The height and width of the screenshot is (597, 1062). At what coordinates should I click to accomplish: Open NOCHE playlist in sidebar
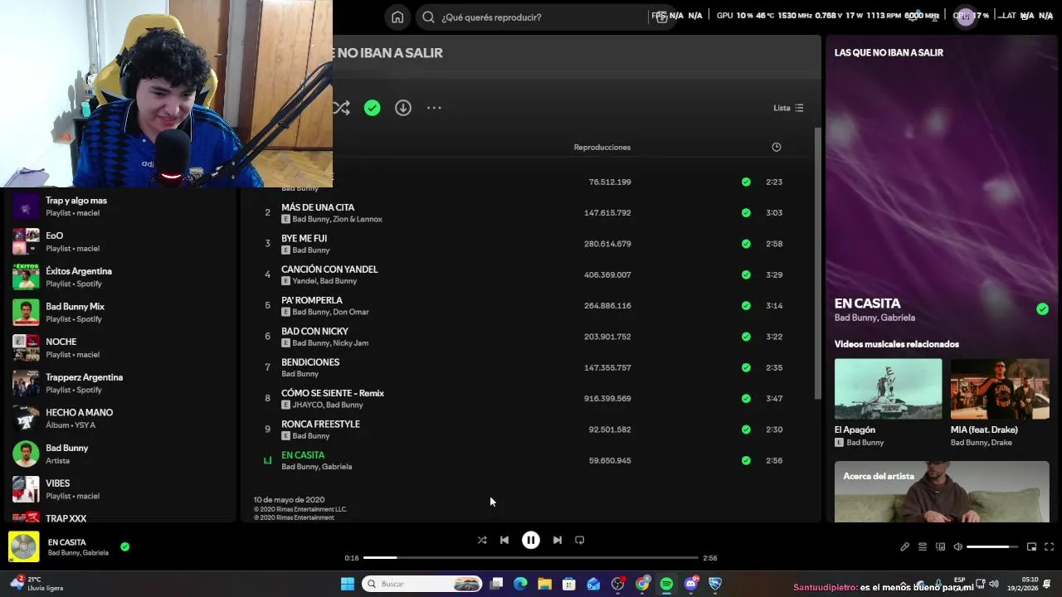120,347
